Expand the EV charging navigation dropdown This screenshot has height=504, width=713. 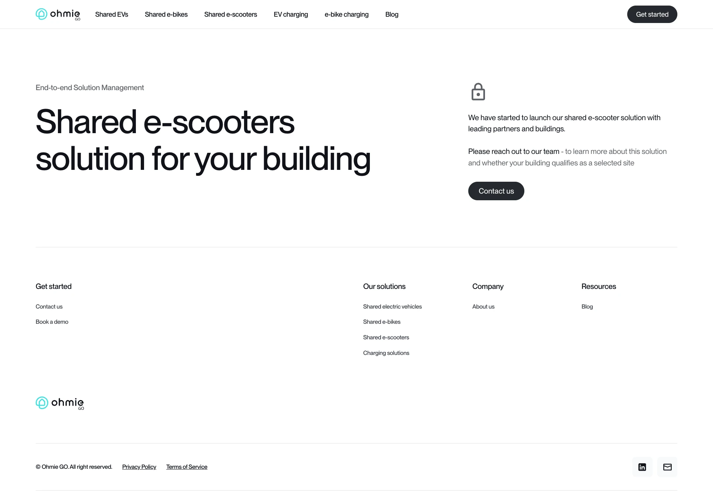point(291,14)
